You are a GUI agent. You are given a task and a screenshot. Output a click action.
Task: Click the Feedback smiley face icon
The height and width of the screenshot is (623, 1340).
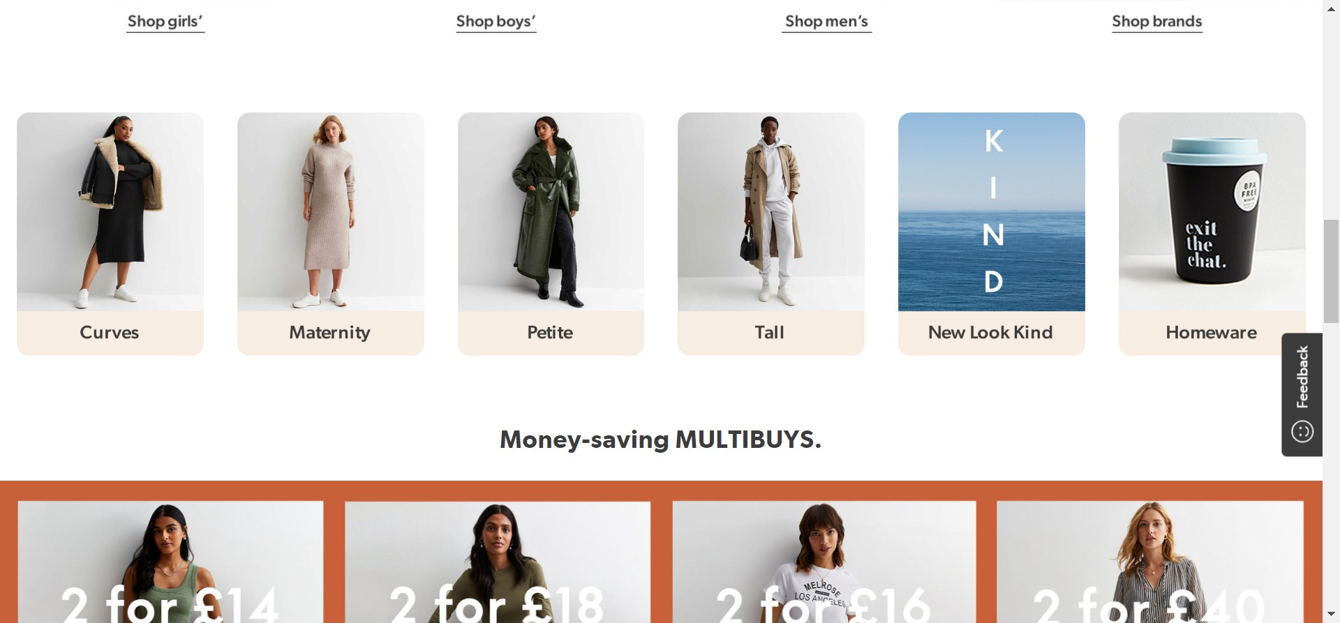click(x=1302, y=432)
